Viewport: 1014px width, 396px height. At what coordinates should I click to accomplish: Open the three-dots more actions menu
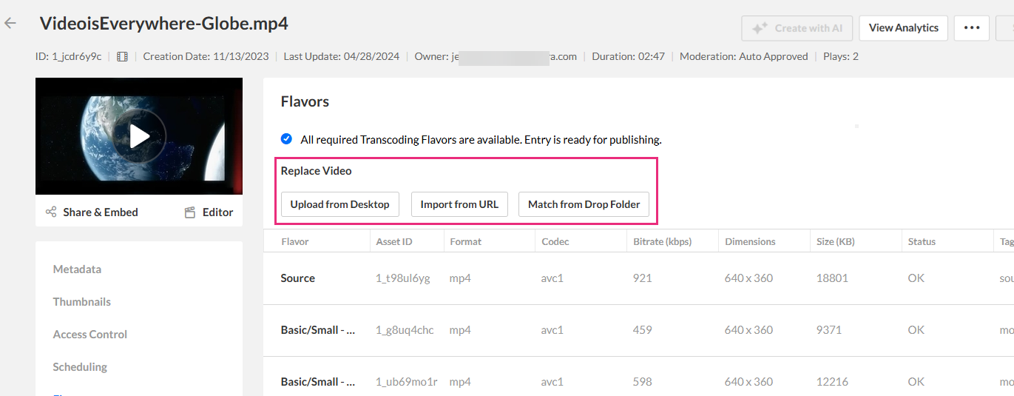point(972,28)
